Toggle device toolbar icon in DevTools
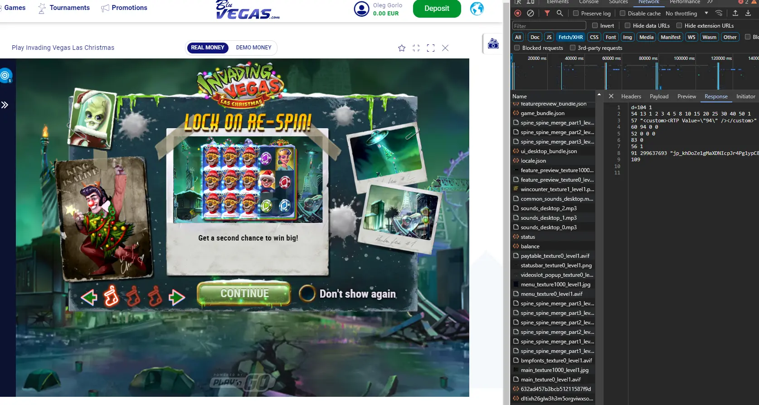 click(530, 2)
